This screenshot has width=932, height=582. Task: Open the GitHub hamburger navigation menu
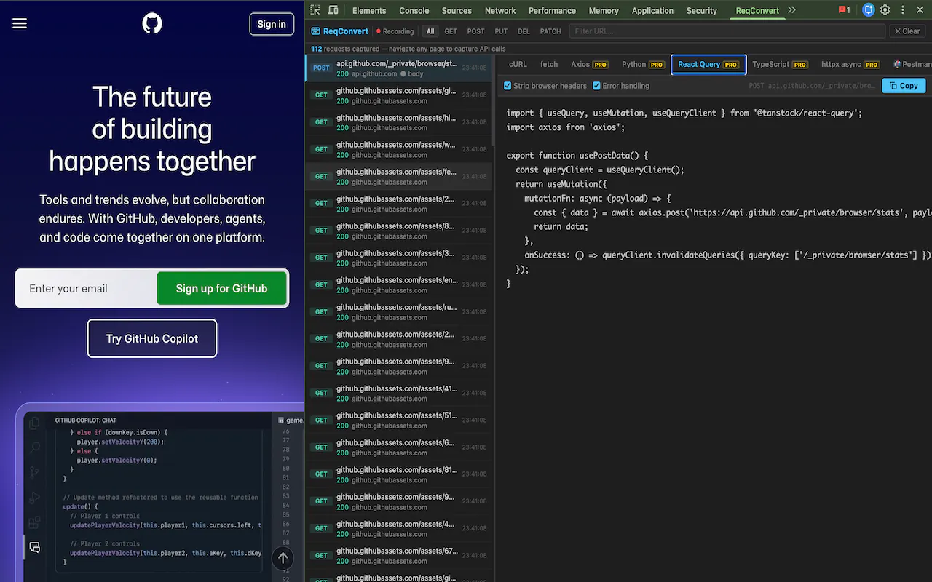point(20,24)
